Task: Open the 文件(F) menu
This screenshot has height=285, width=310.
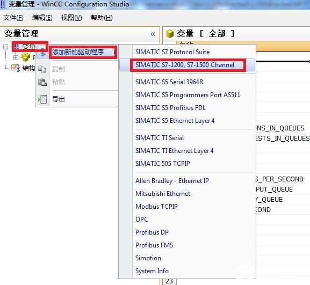Action: (13, 18)
